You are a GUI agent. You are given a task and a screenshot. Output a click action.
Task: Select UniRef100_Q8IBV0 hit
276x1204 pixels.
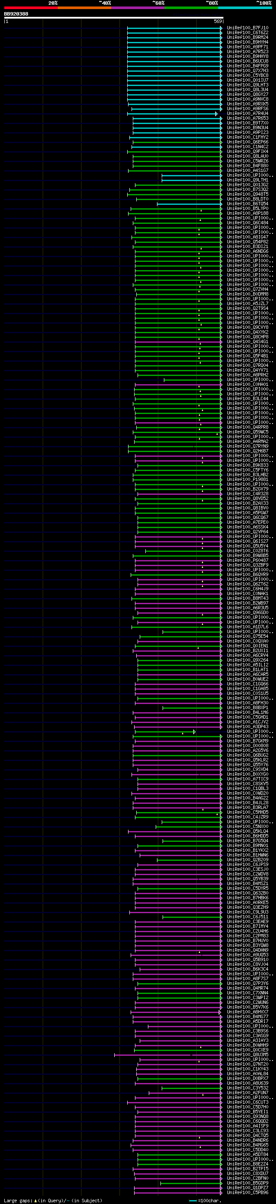pyautogui.click(x=248, y=508)
